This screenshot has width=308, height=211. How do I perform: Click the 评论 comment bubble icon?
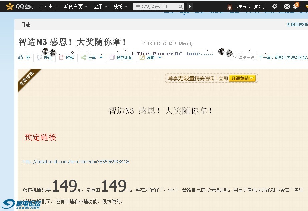pos(40,57)
